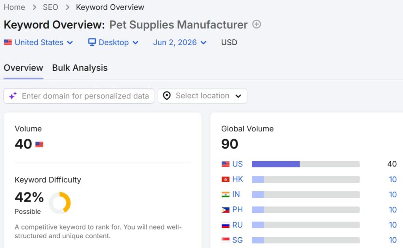The image size is (403, 248).
Task: Click the Global Volume heading
Action: pos(248,129)
